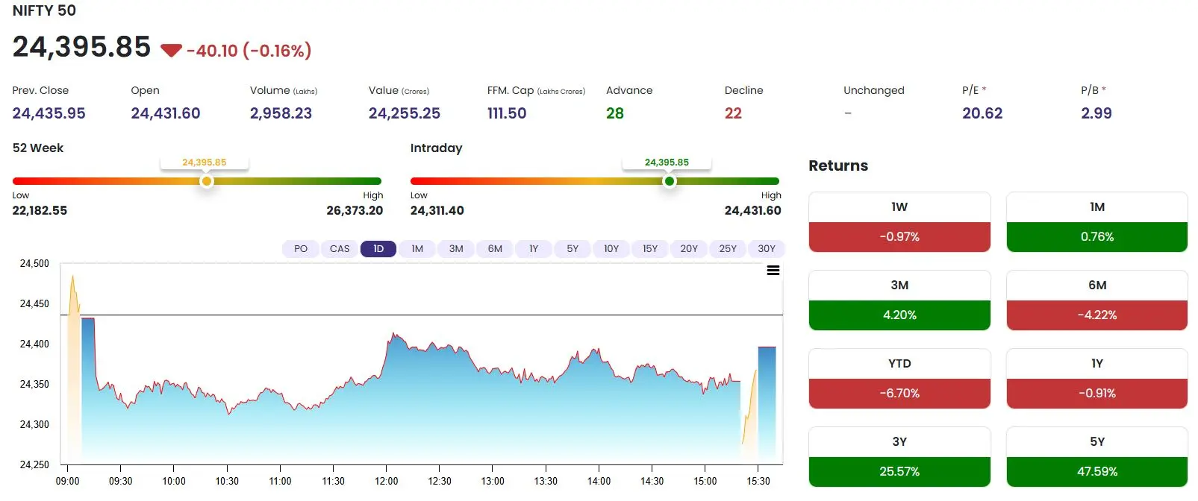
Task: Click the 3M returns card
Action: pyautogui.click(x=899, y=300)
